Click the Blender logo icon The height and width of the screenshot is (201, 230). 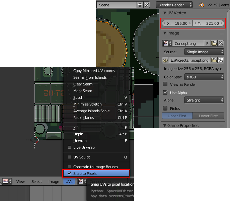pyautogui.click(x=201, y=5)
